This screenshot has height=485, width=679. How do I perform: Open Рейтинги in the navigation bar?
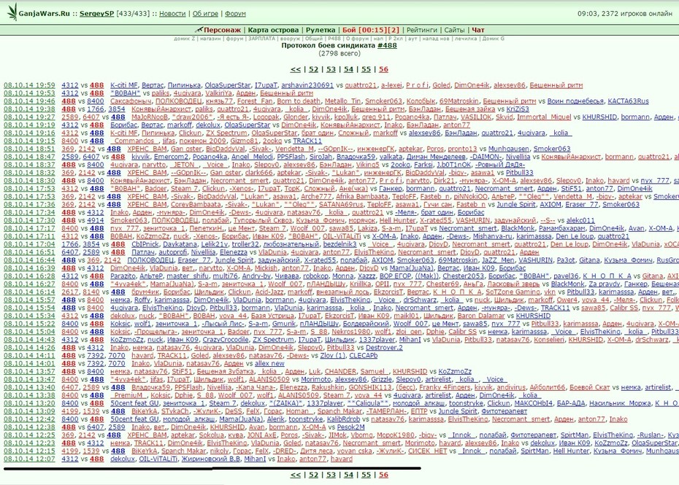pos(422,30)
